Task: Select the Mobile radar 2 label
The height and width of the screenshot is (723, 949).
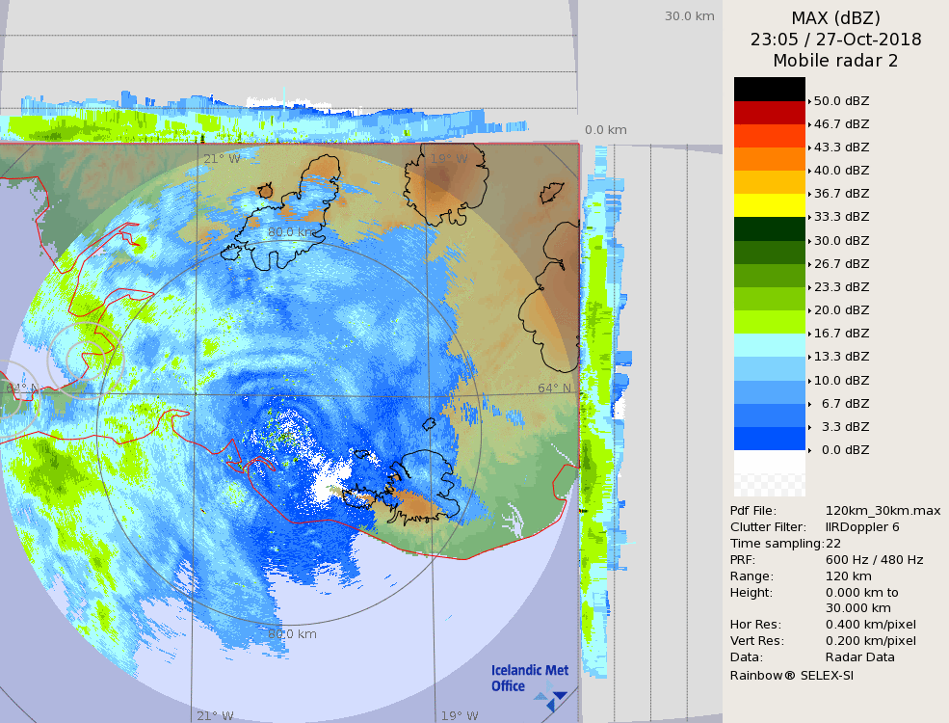Action: tap(835, 61)
